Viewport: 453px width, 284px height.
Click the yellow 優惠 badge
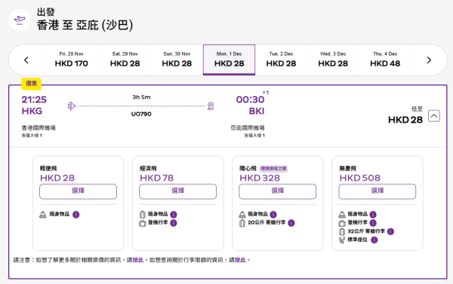click(31, 84)
